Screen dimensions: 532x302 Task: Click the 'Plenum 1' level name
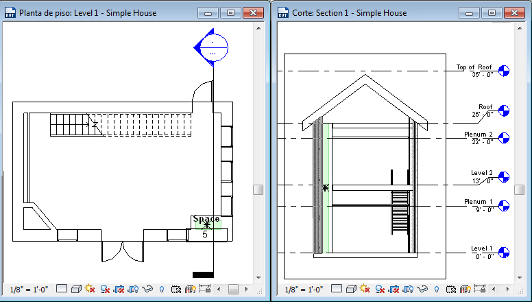click(479, 201)
